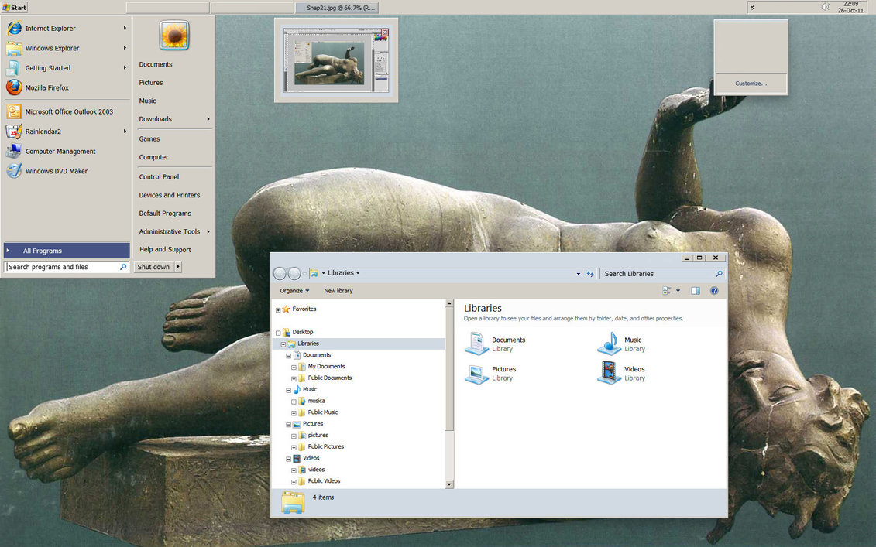Expand the Favorites tree node
This screenshot has height=547, width=876.
pos(278,309)
